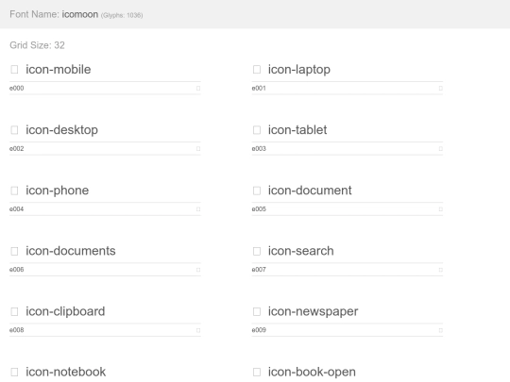Click the icon-notebook label
510x382 pixels.
tap(66, 372)
